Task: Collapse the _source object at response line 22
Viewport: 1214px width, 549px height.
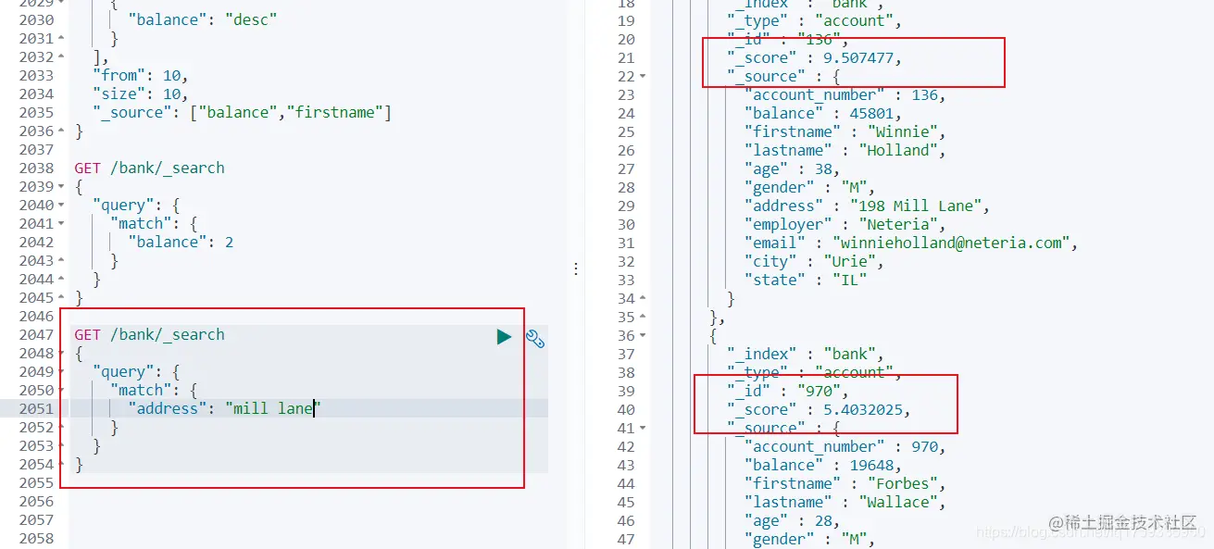Action: click(644, 76)
